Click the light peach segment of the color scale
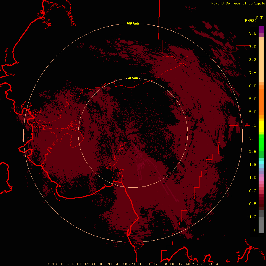This screenshot has height=266, width=266. (x=261, y=61)
